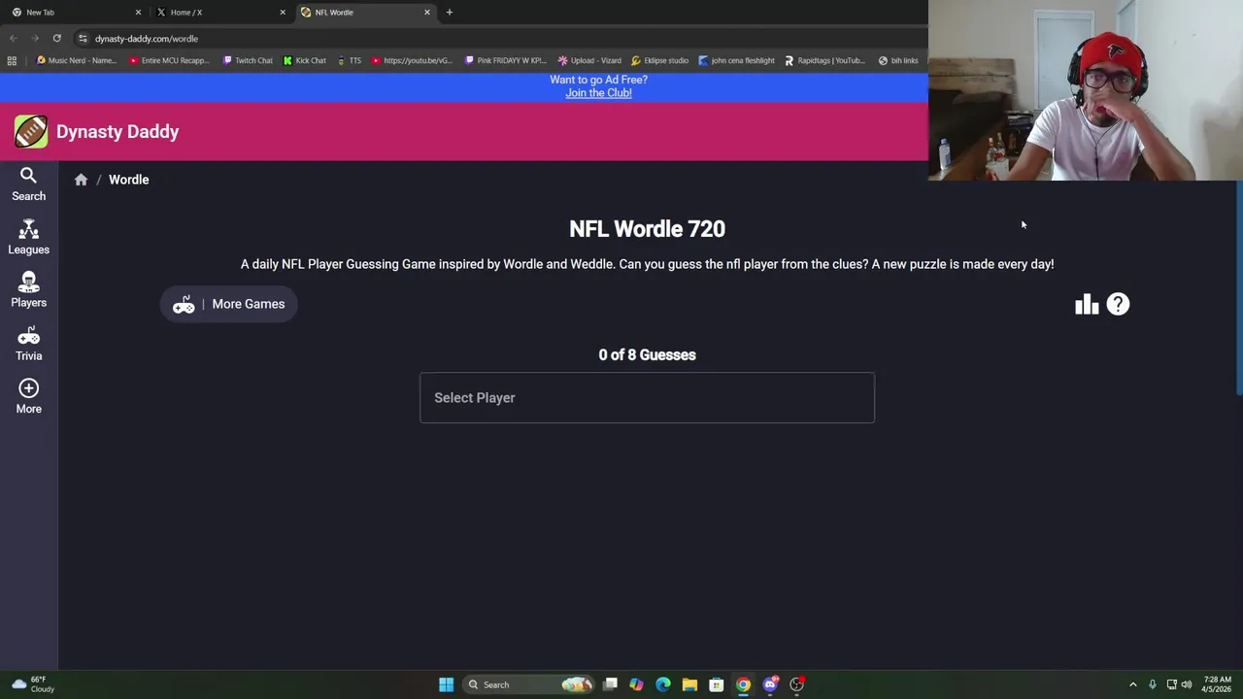Open the bih links bookmark
This screenshot has height=699, width=1243.
coord(898,60)
